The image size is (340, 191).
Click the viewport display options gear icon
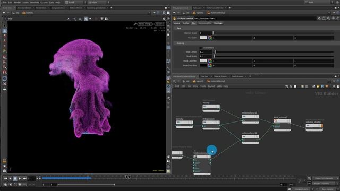164,19
